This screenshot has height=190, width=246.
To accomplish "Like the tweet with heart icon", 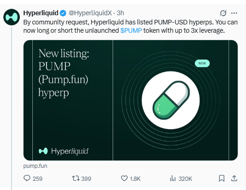I will pos(124,178).
